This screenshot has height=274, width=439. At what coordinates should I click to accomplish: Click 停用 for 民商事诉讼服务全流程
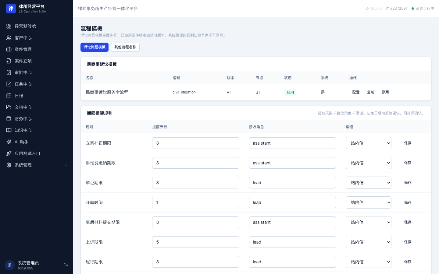click(385, 92)
